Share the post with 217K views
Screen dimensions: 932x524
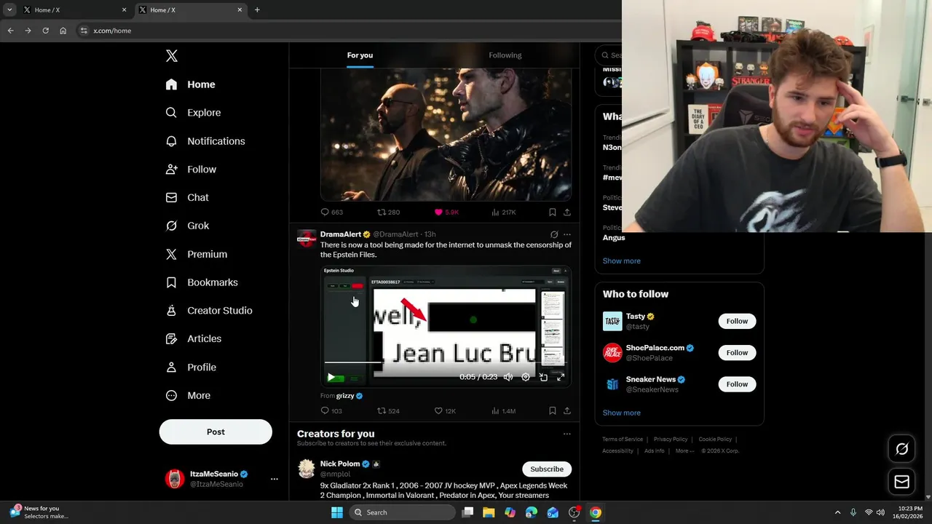567,213
